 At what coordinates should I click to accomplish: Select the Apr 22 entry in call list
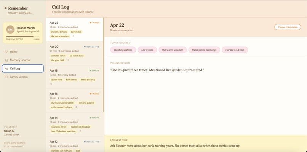pos(75,29)
